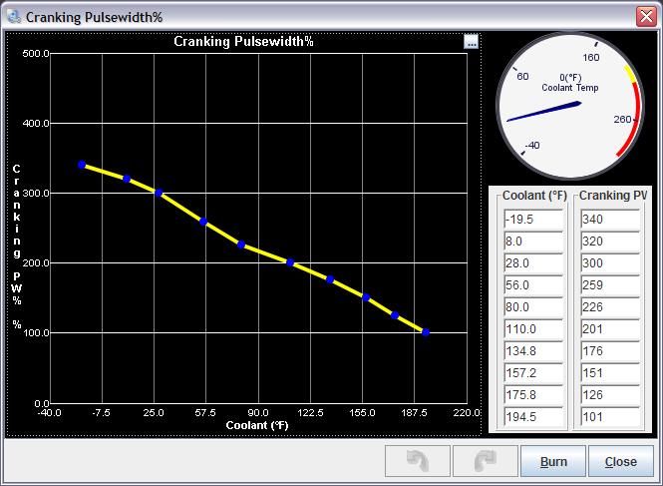Click the redo arrow button
Screen dimensions: 663x486
coord(486,461)
